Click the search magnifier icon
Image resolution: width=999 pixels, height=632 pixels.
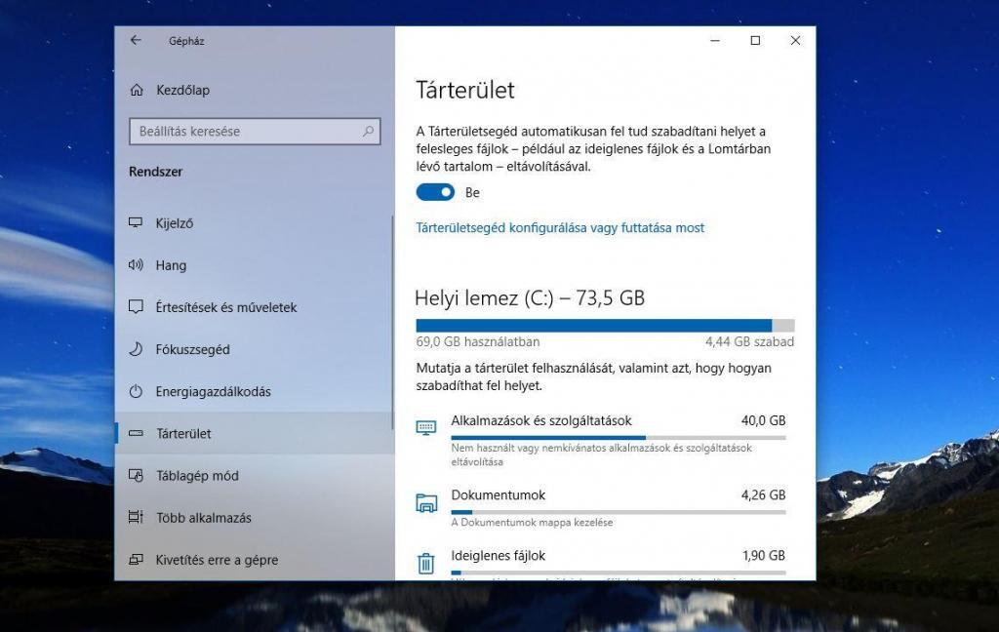coord(369,131)
